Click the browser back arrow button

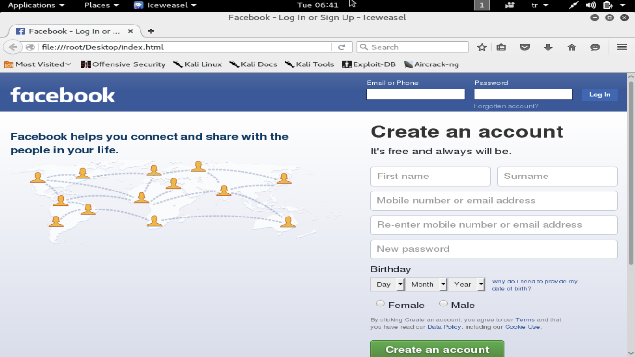tap(13, 47)
